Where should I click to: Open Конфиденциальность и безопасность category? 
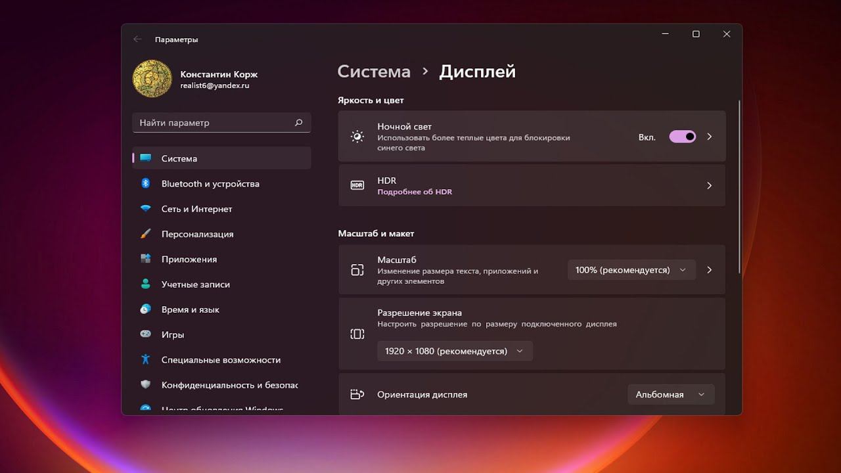click(221, 385)
